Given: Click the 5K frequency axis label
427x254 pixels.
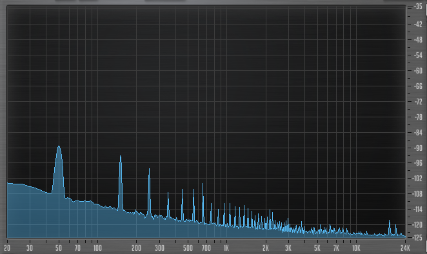Looking at the screenshot, I should [x=317, y=248].
